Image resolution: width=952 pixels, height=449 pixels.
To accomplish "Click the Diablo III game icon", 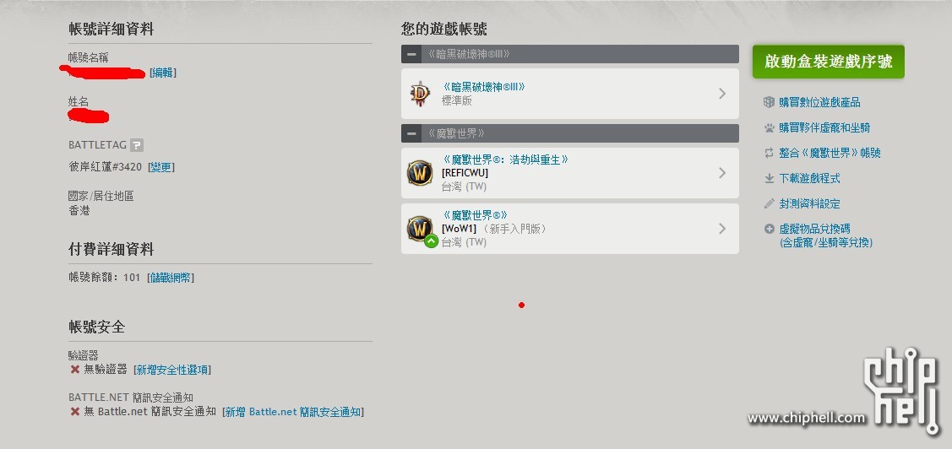I will point(420,94).
